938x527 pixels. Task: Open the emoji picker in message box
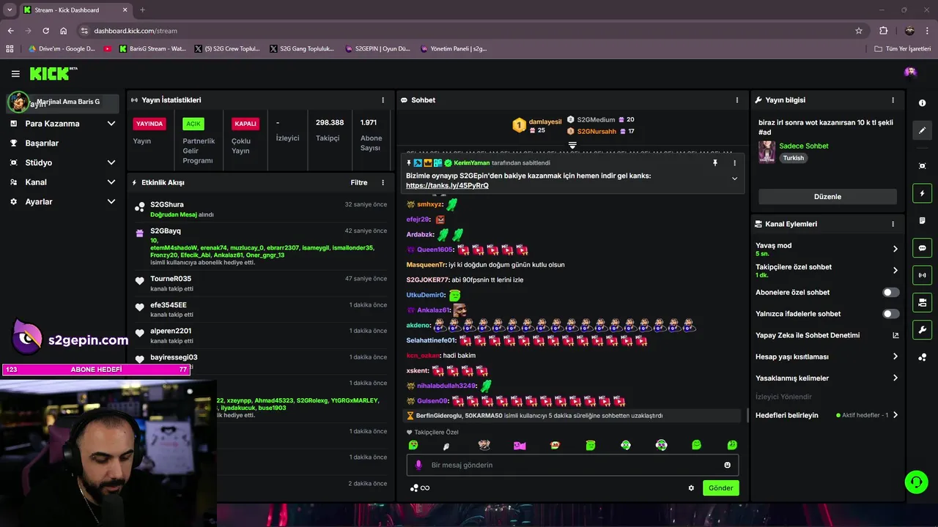(x=727, y=465)
